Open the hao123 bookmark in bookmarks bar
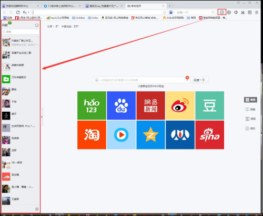This screenshot has height=216, width=263. tap(58, 18)
